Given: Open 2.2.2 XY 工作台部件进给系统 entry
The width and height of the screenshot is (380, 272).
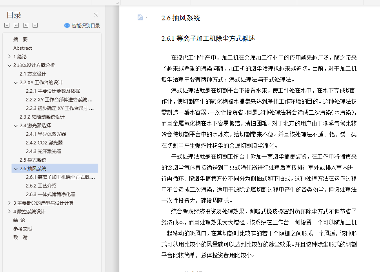Looking at the screenshot, I should (x=59, y=100).
